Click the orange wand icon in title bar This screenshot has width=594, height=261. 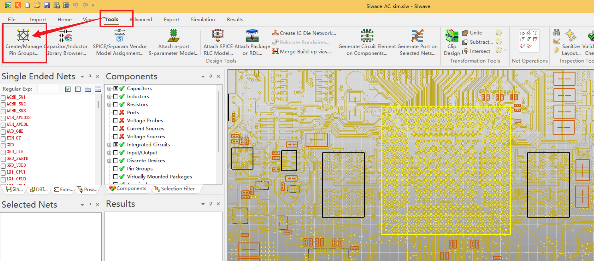18,5
